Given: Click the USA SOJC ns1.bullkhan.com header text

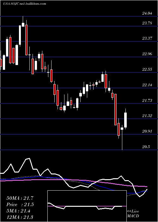Looking at the screenshot, I should point(25,4).
